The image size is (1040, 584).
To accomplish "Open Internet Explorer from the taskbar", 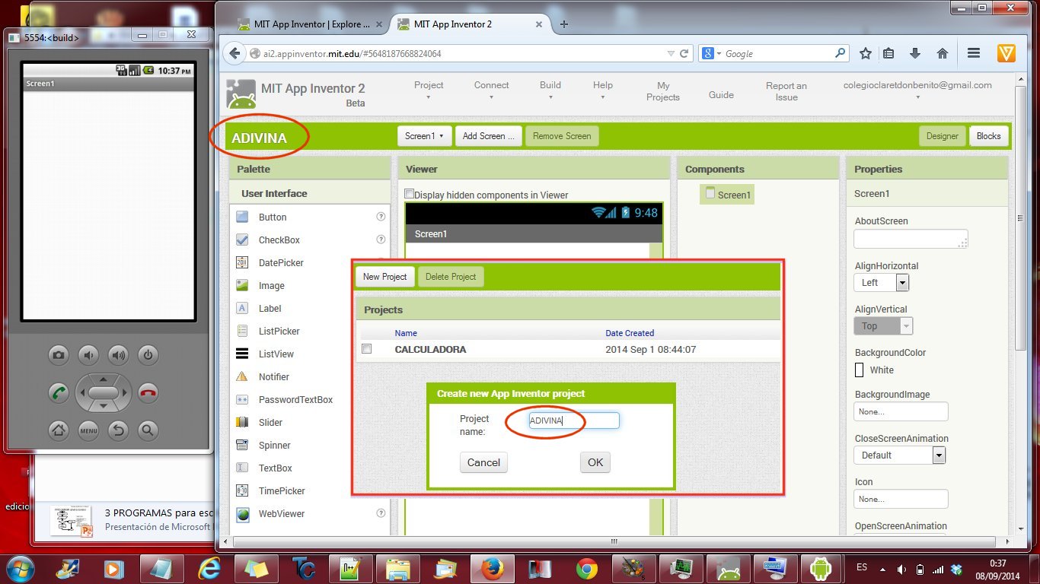I will (x=209, y=568).
